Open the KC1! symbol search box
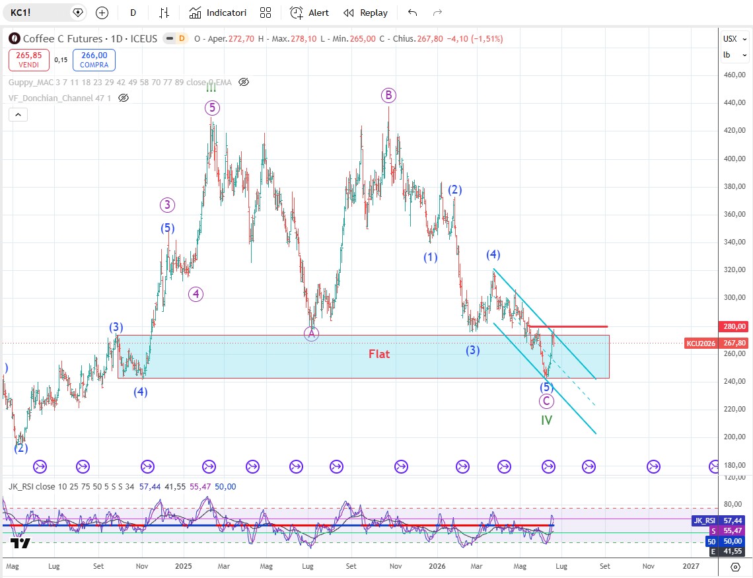 point(36,13)
